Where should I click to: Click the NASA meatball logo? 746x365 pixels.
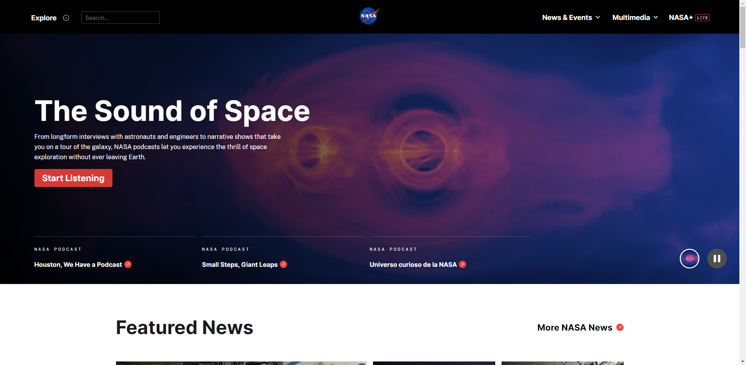click(369, 16)
